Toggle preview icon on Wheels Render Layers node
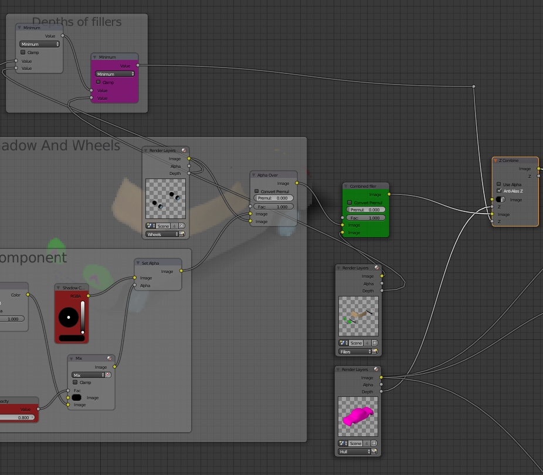 (x=184, y=151)
